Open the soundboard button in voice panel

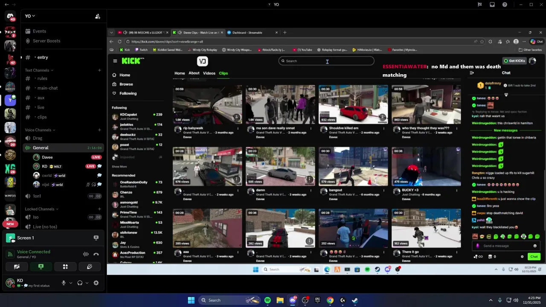90,266
